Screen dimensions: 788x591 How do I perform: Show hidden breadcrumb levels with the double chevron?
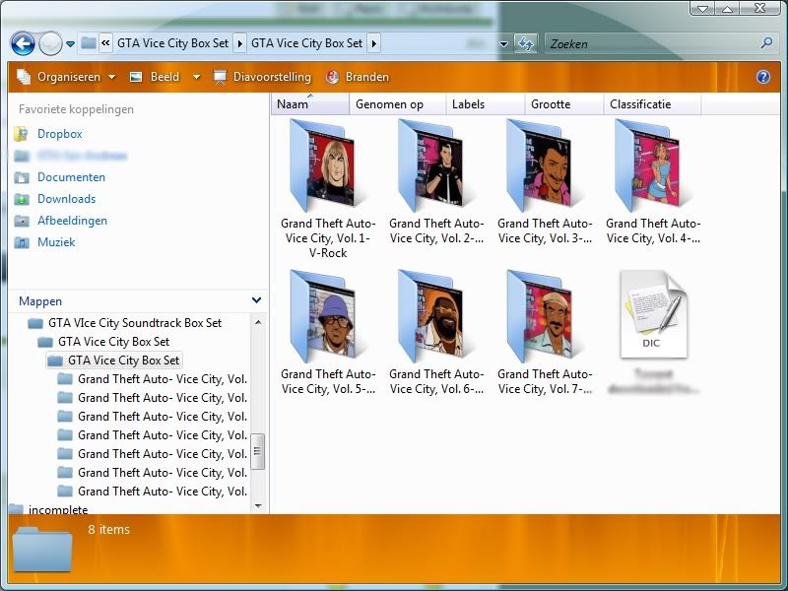tap(105, 43)
